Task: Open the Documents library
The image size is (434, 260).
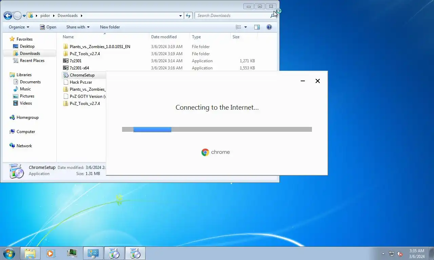Action: [x=30, y=82]
